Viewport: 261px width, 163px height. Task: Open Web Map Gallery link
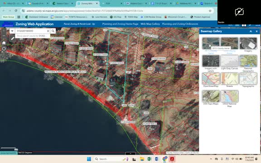pyautogui.click(x=150, y=24)
